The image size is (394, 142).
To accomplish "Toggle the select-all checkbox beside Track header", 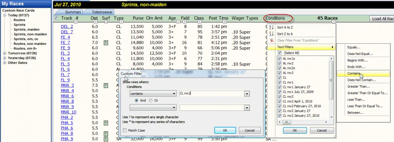I will click(x=55, y=18).
